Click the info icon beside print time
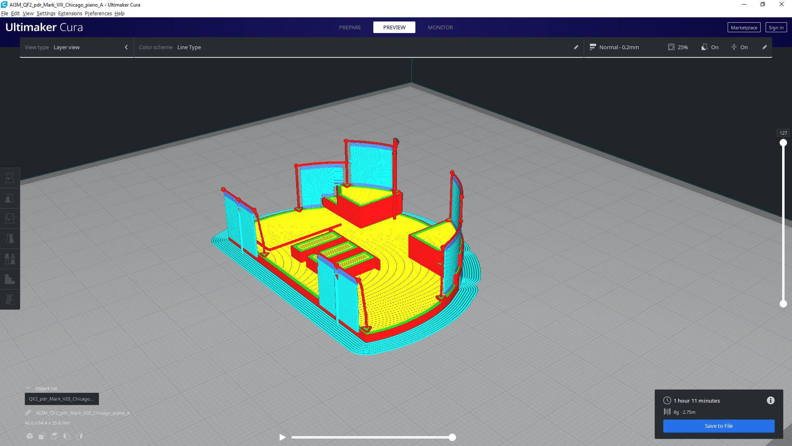Screen dimensions: 792x446 770,401
